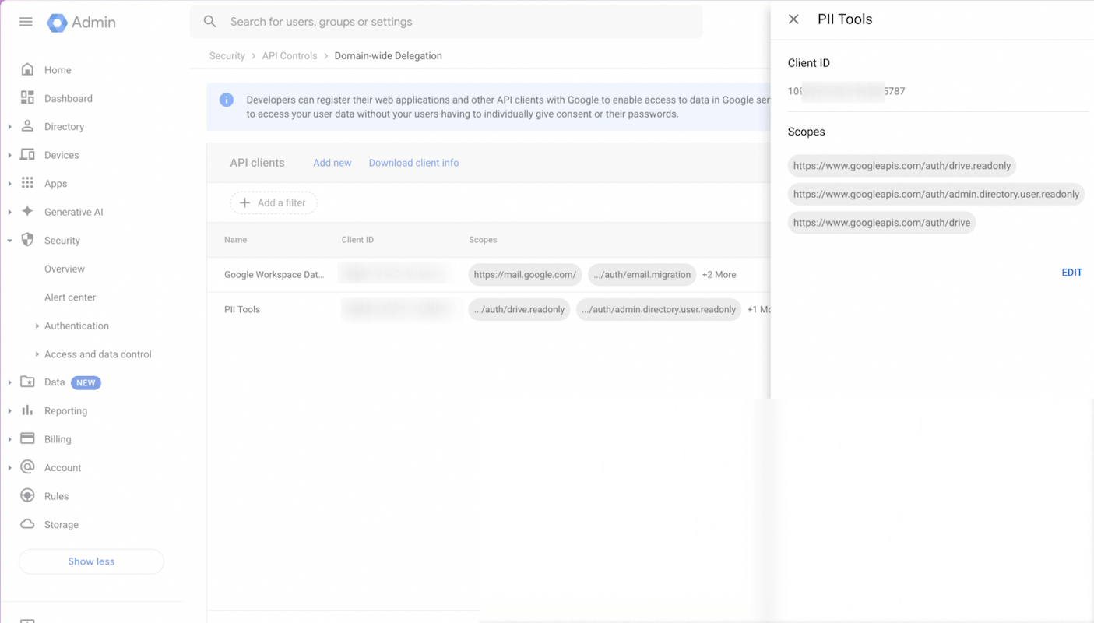Click the Google Admin logo
This screenshot has height=623, width=1094.
click(81, 23)
